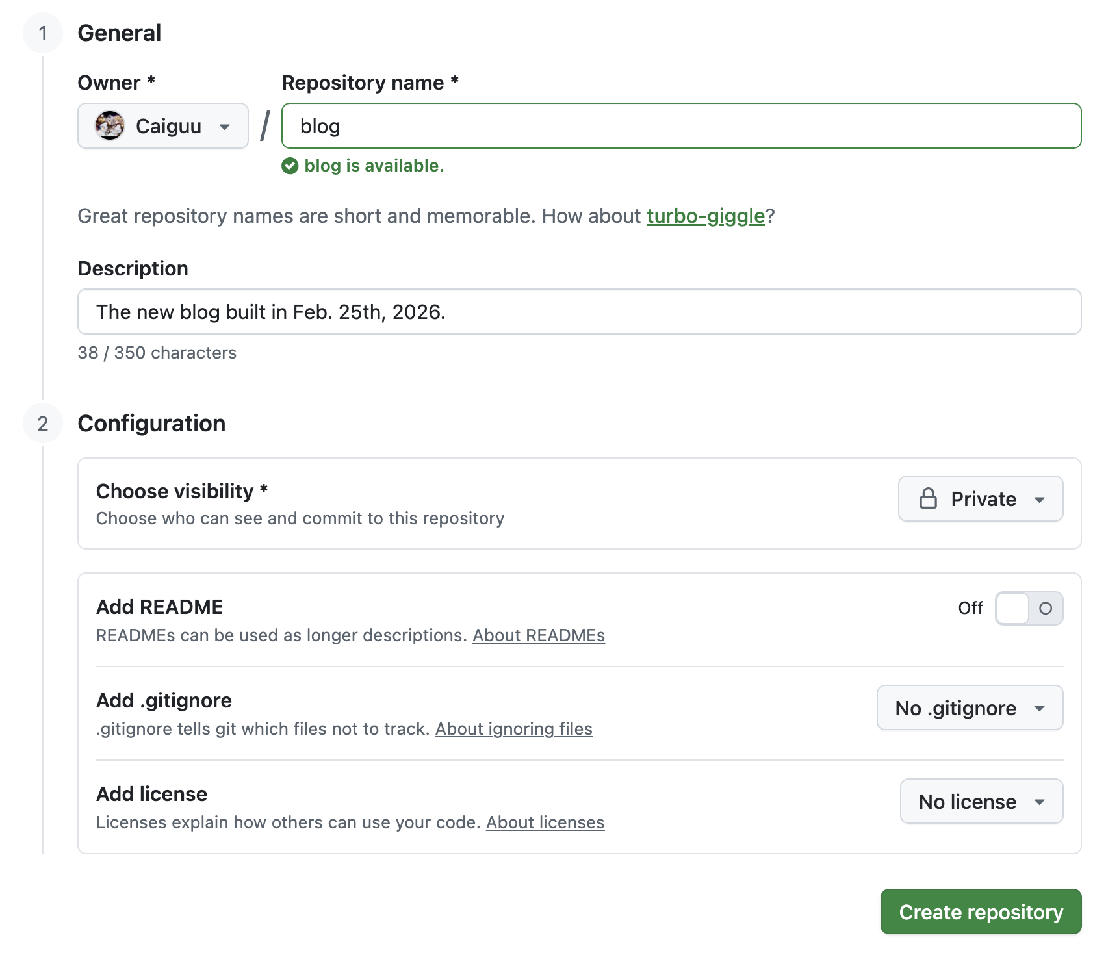Open the Owner dropdown showing Caiguu
The image size is (1119, 955).
point(163,126)
